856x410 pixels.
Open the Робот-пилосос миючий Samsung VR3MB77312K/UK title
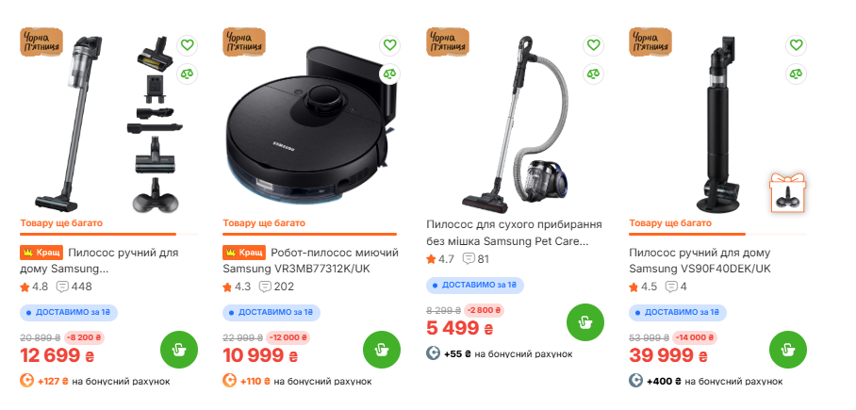310,261
